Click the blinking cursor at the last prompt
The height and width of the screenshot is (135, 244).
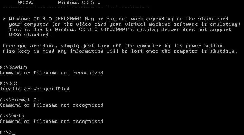click(x=14, y=134)
